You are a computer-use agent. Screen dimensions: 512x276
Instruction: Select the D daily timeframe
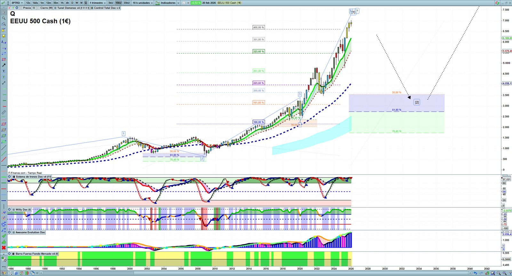point(72,3)
